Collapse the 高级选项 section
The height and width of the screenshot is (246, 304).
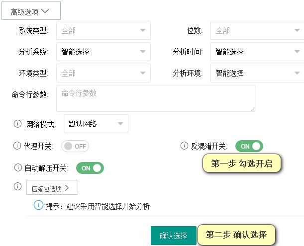click(31, 10)
